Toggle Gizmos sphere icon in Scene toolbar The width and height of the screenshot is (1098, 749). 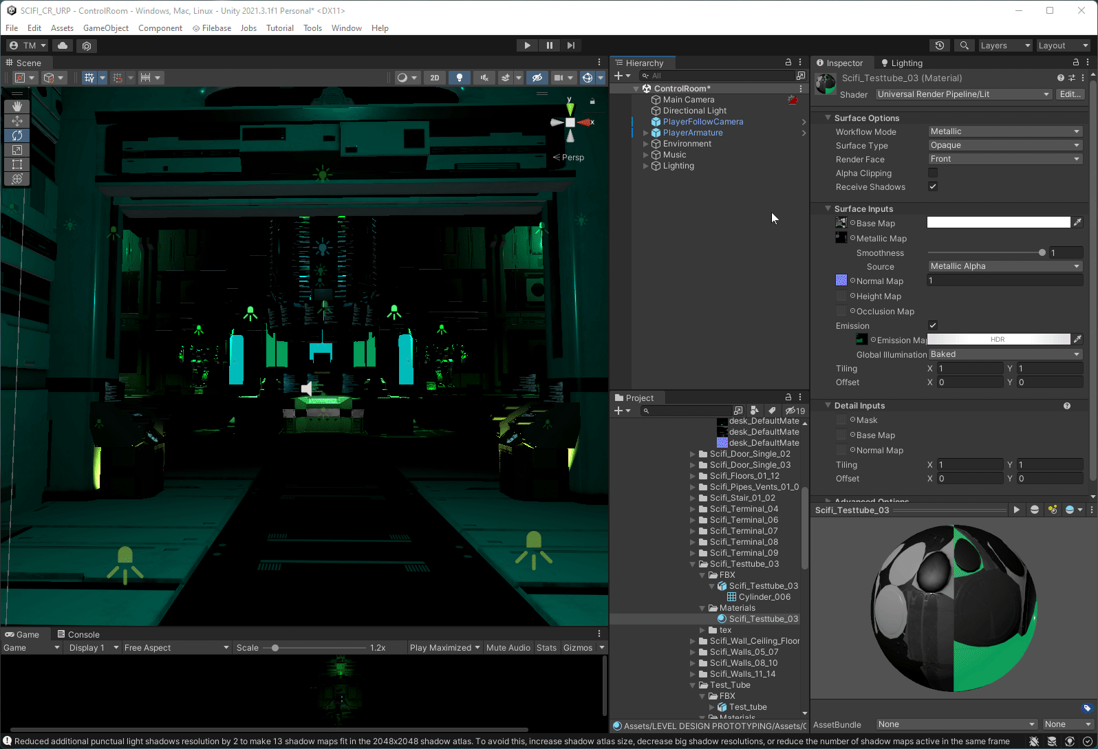point(587,78)
